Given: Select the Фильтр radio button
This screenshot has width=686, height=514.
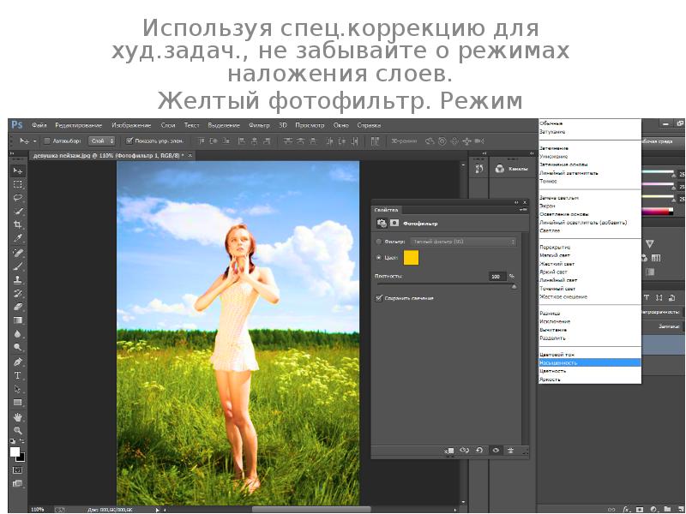Looking at the screenshot, I should (x=378, y=242).
